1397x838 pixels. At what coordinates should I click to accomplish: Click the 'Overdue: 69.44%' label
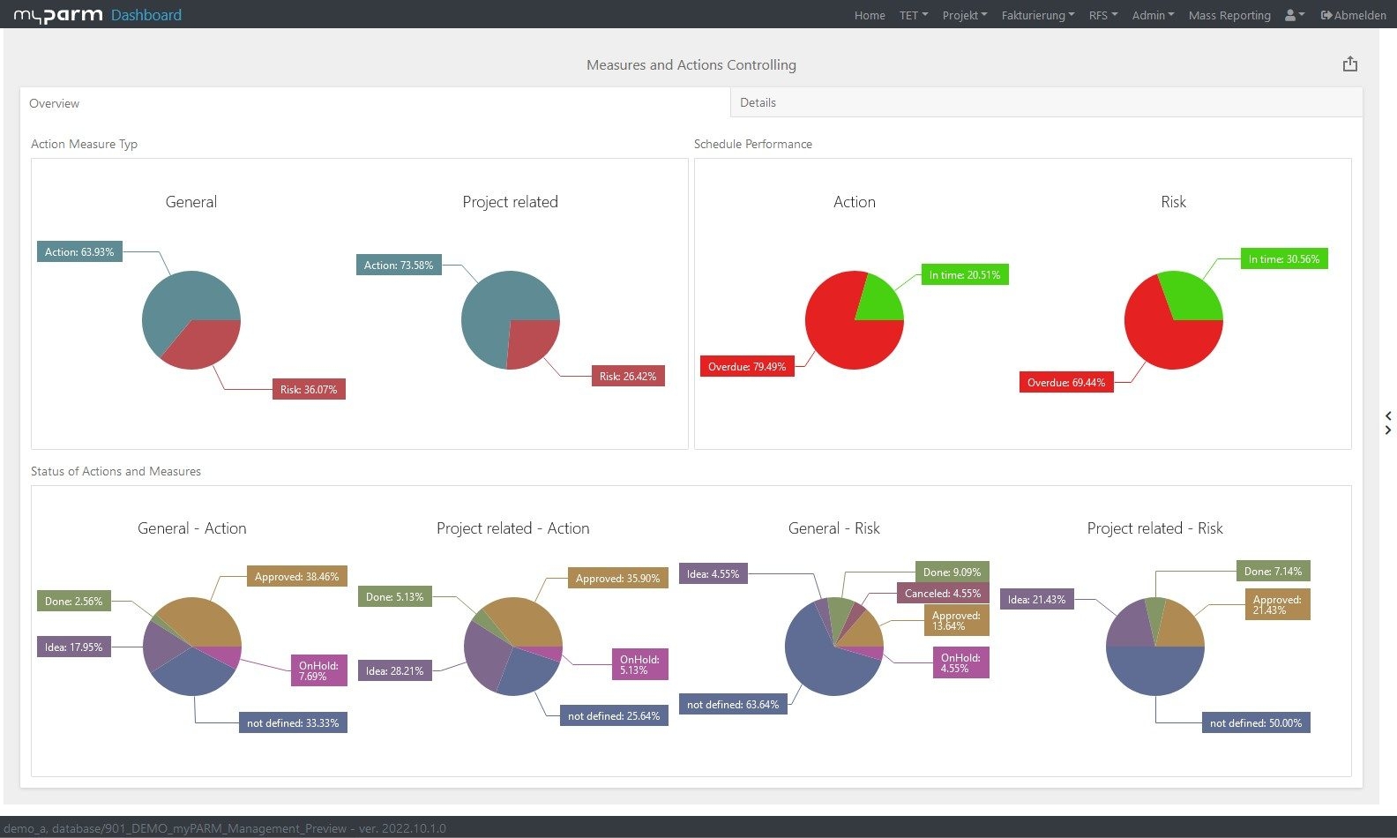(x=1066, y=382)
